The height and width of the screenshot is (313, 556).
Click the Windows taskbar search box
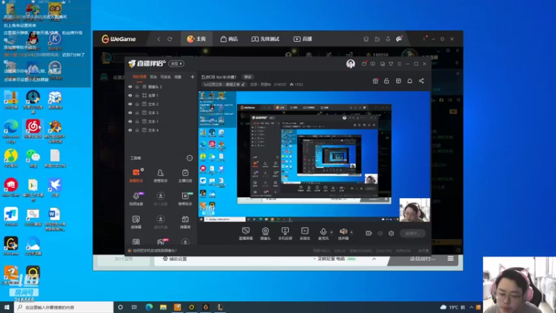pos(64,307)
